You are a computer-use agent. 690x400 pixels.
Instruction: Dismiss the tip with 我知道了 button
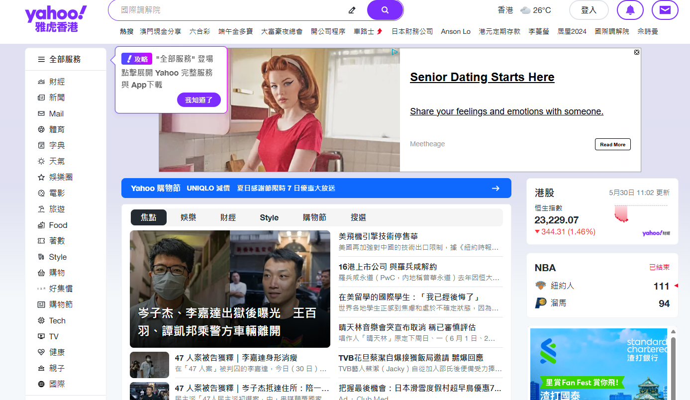199,100
